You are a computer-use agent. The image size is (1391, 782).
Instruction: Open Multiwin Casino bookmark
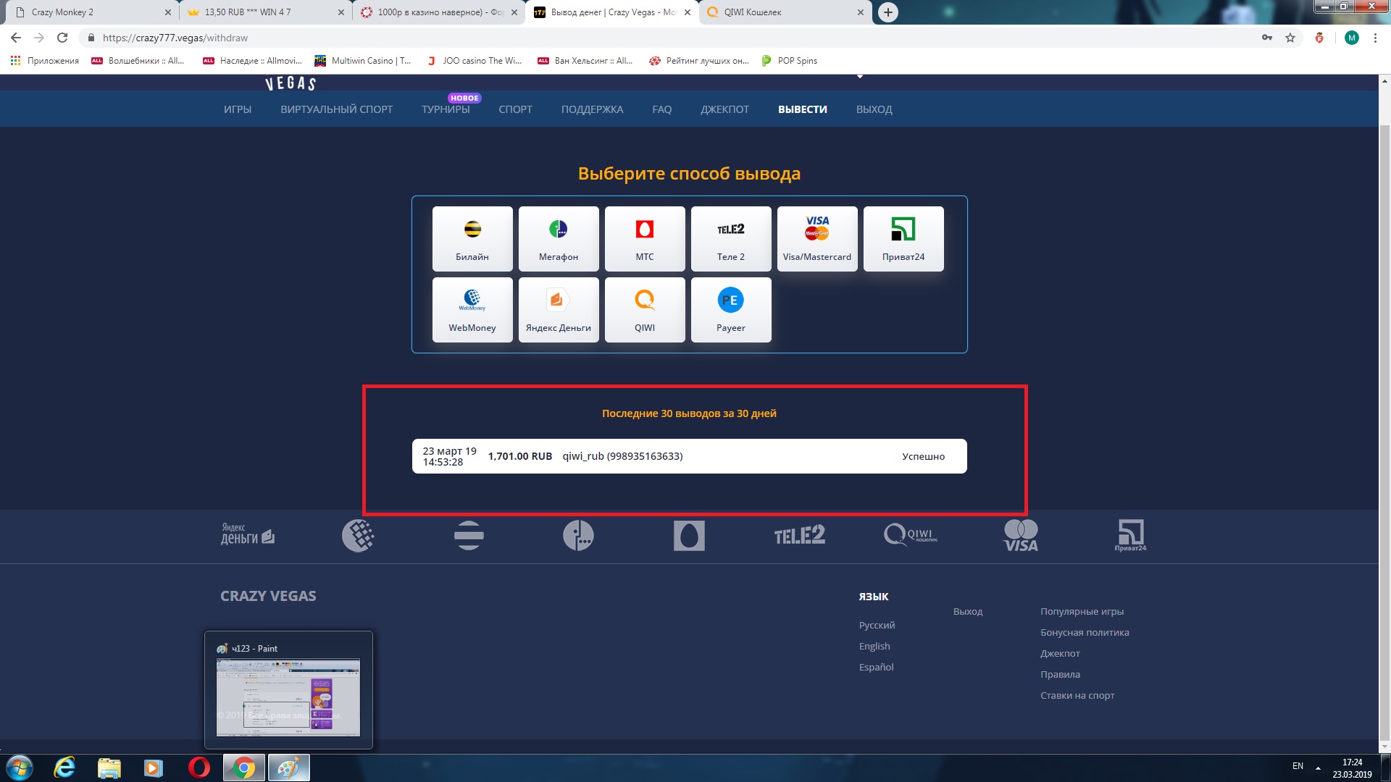pyautogui.click(x=363, y=61)
